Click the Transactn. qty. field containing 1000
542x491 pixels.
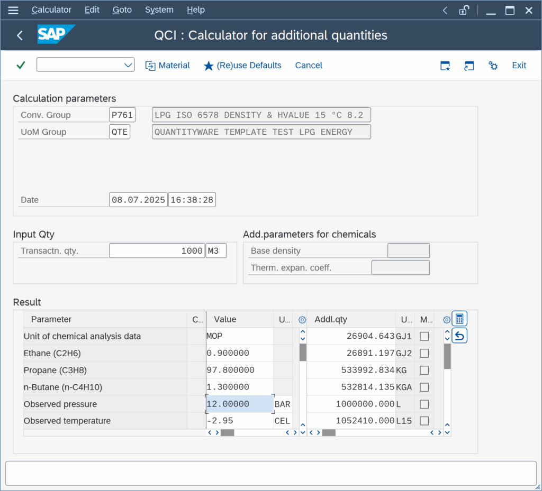(157, 251)
